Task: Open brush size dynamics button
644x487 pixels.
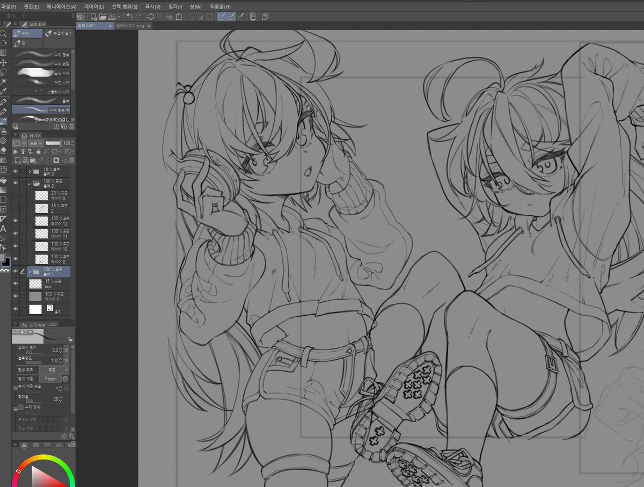Action: tap(67, 350)
